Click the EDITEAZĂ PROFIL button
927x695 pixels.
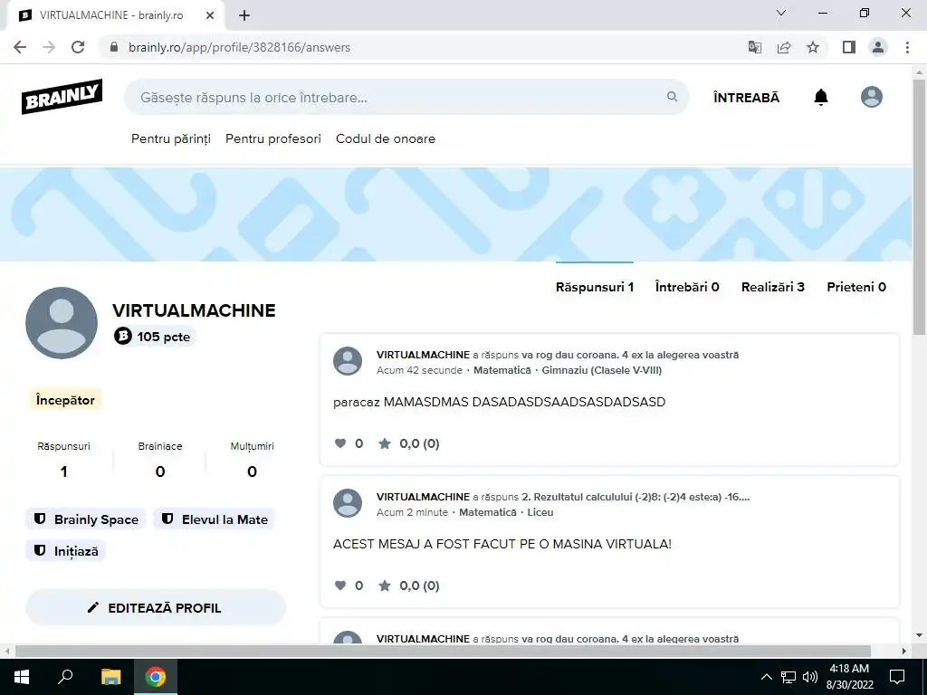pos(156,607)
